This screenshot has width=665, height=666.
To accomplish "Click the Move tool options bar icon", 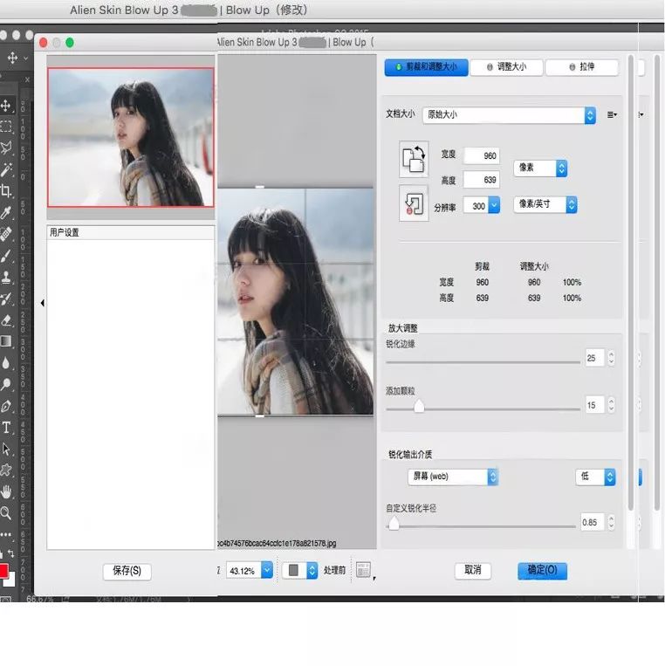I will pyautogui.click(x=13, y=58).
